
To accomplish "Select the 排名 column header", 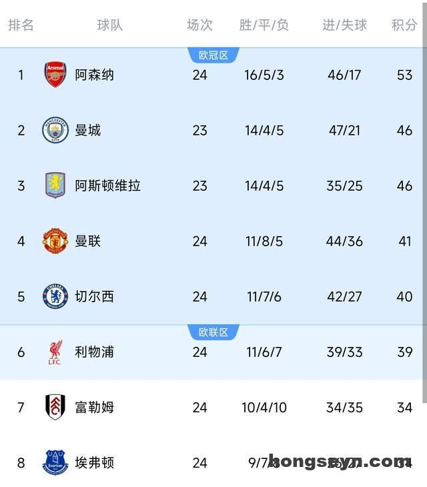I will tap(21, 25).
